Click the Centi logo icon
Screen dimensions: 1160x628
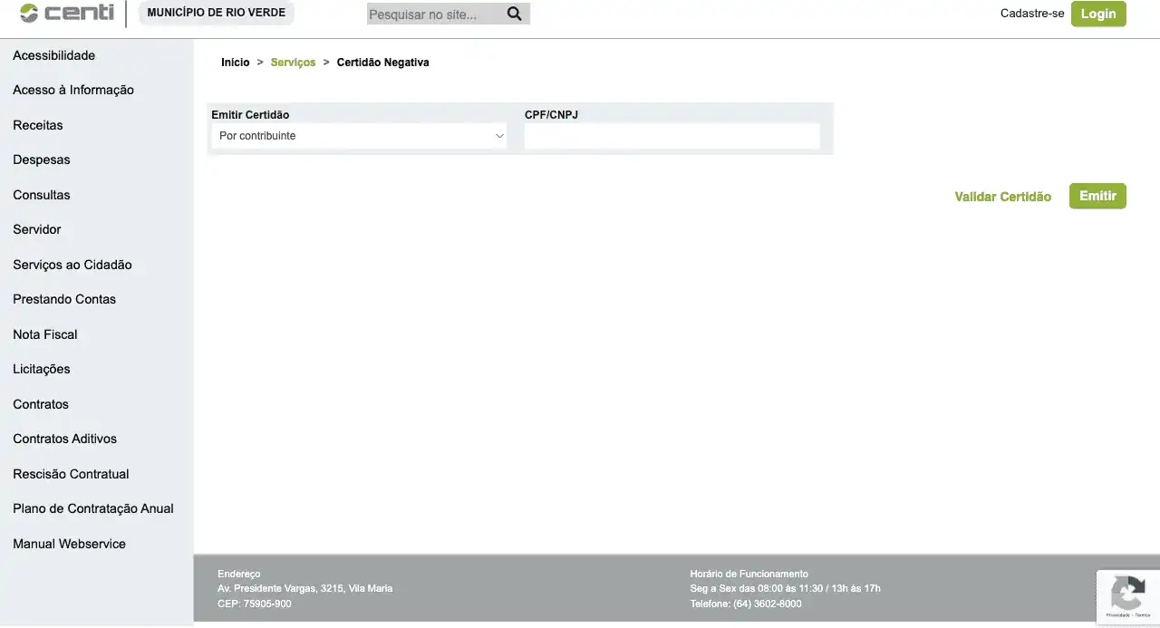click(x=30, y=14)
